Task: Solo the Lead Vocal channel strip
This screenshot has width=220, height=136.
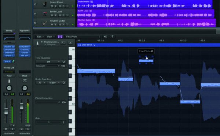Action: (x=12, y=129)
